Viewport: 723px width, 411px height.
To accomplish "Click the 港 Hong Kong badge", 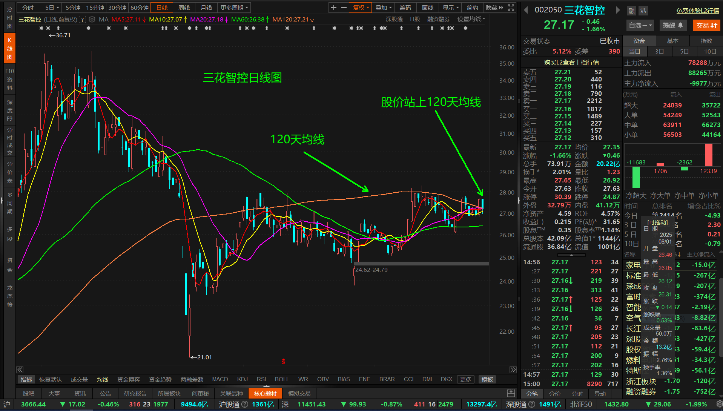I will point(643,11).
